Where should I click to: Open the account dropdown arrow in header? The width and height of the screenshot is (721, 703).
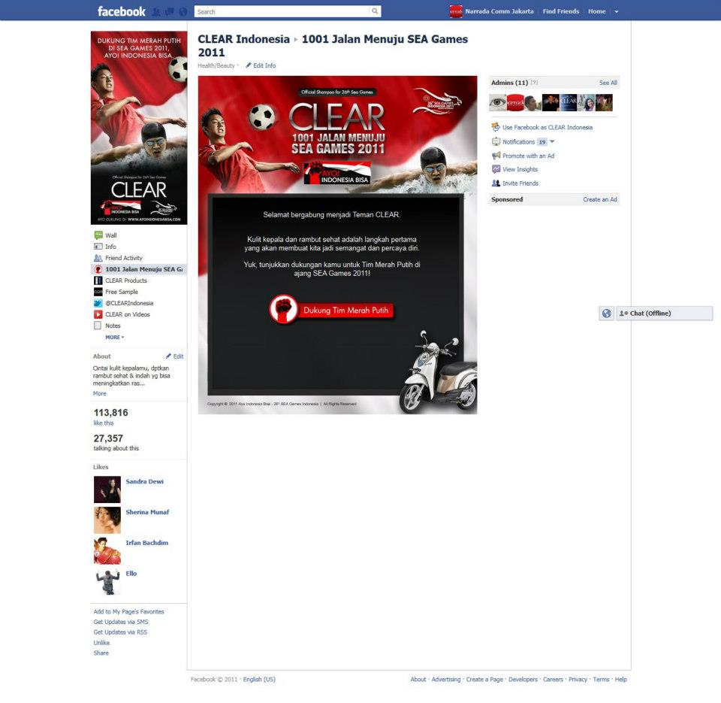click(617, 11)
